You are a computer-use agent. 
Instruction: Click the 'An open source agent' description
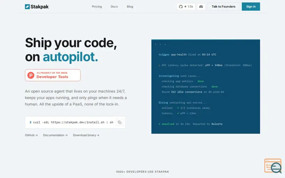[76, 98]
